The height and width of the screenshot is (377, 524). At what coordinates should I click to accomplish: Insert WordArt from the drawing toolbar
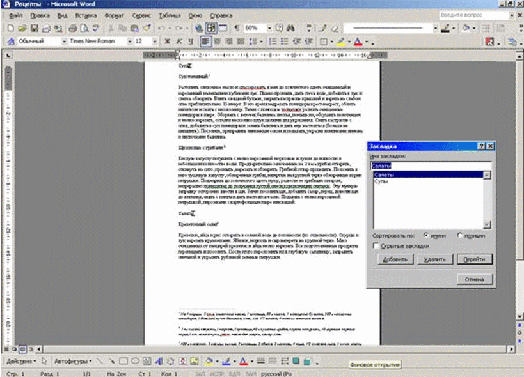159,361
